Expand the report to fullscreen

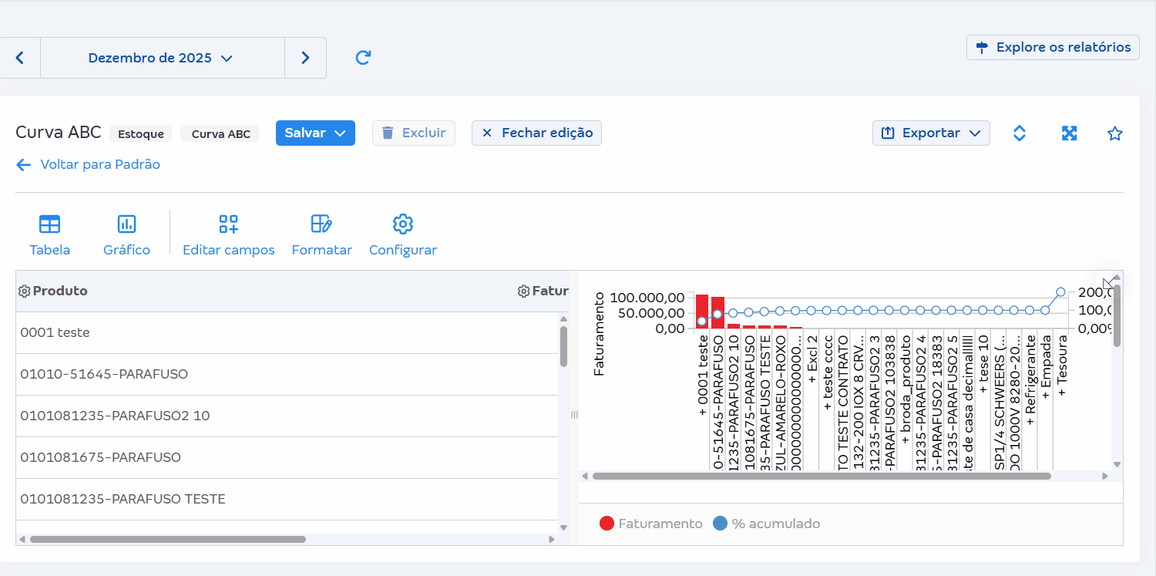1069,133
